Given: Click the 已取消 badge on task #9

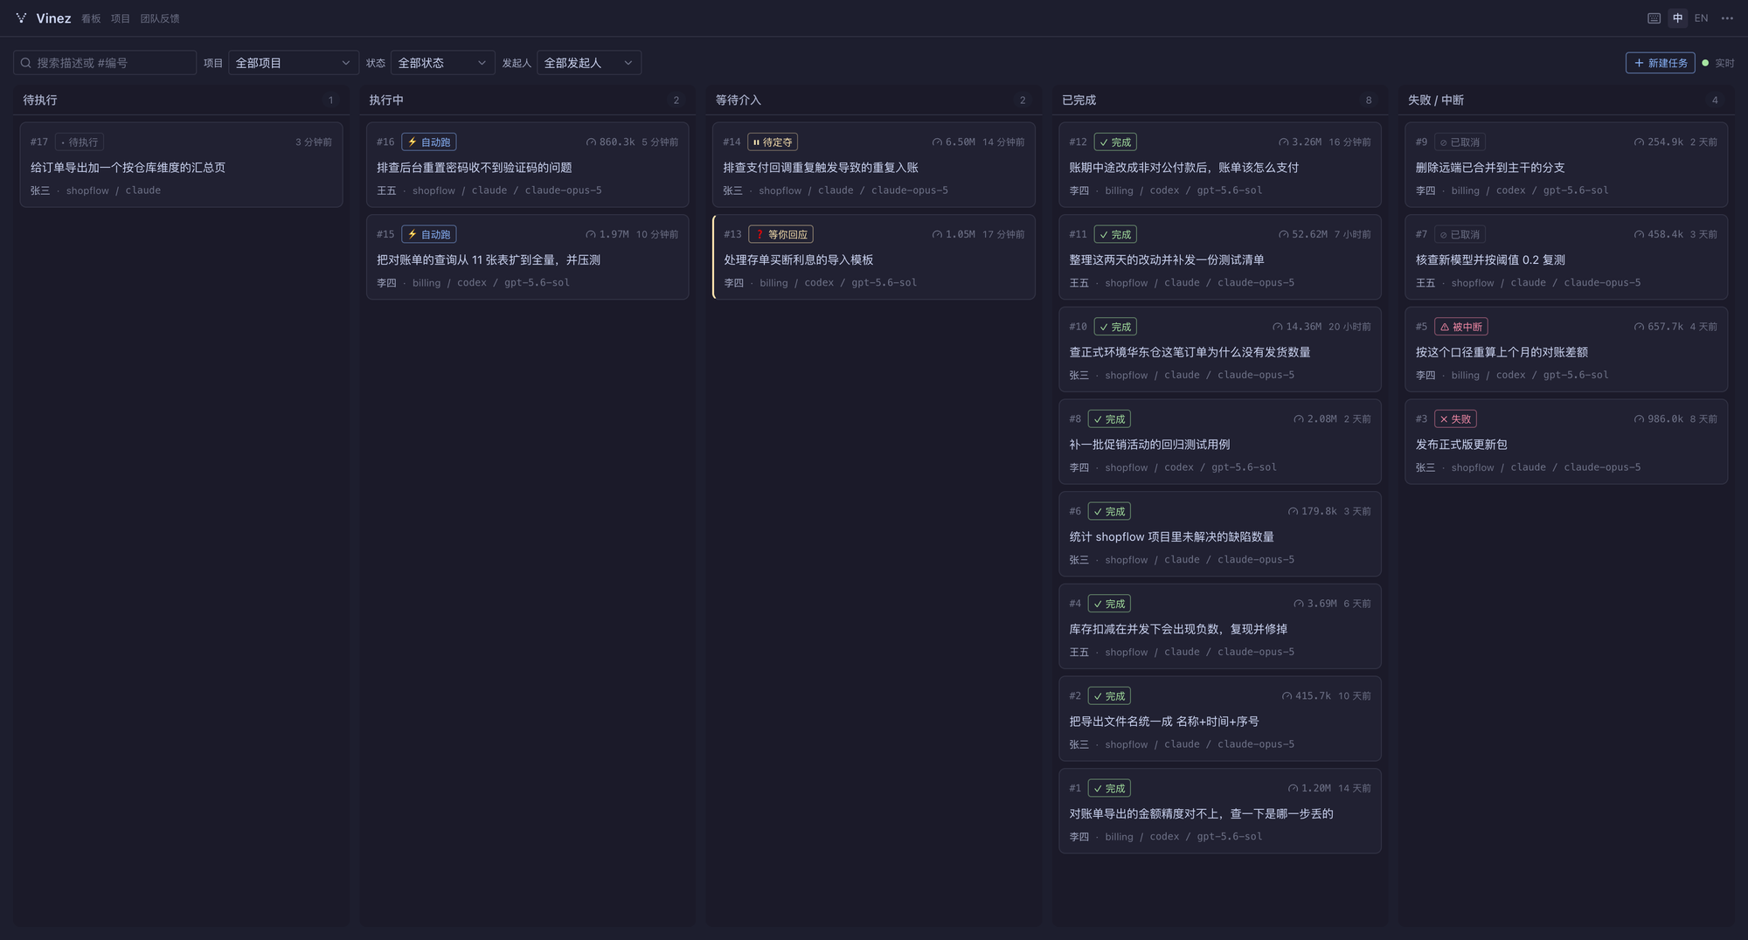Looking at the screenshot, I should pos(1460,142).
